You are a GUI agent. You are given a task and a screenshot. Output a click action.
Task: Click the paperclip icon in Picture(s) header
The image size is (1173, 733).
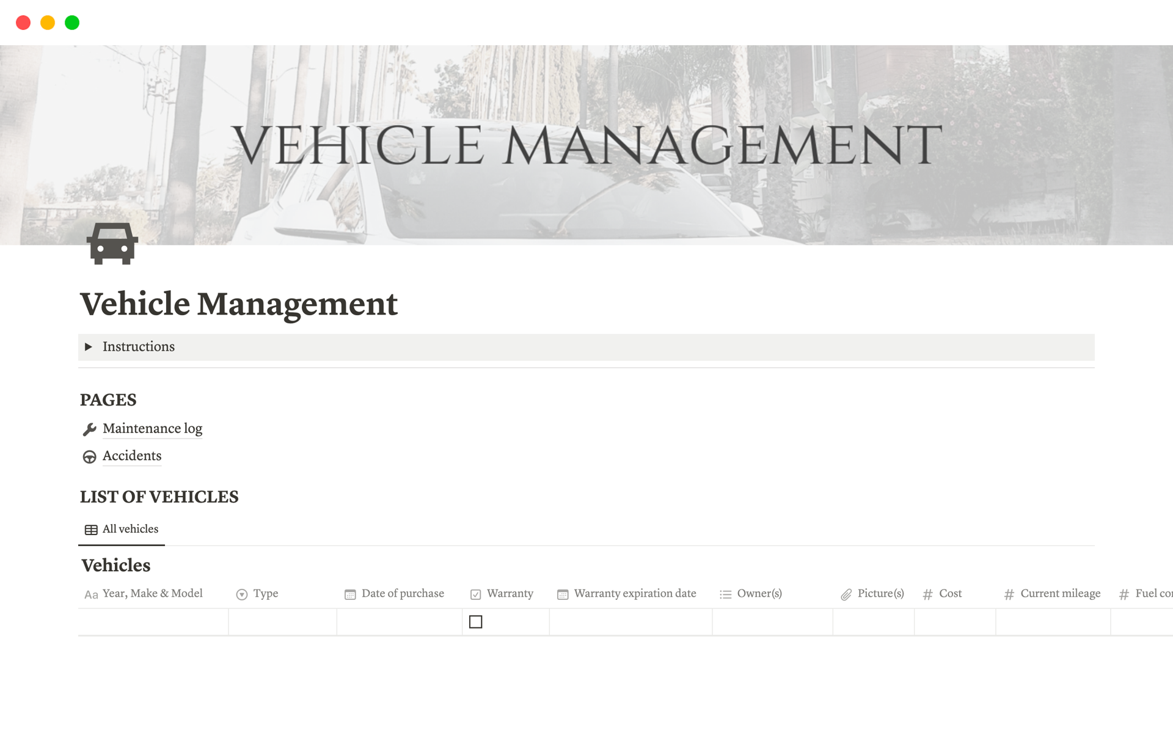(846, 593)
